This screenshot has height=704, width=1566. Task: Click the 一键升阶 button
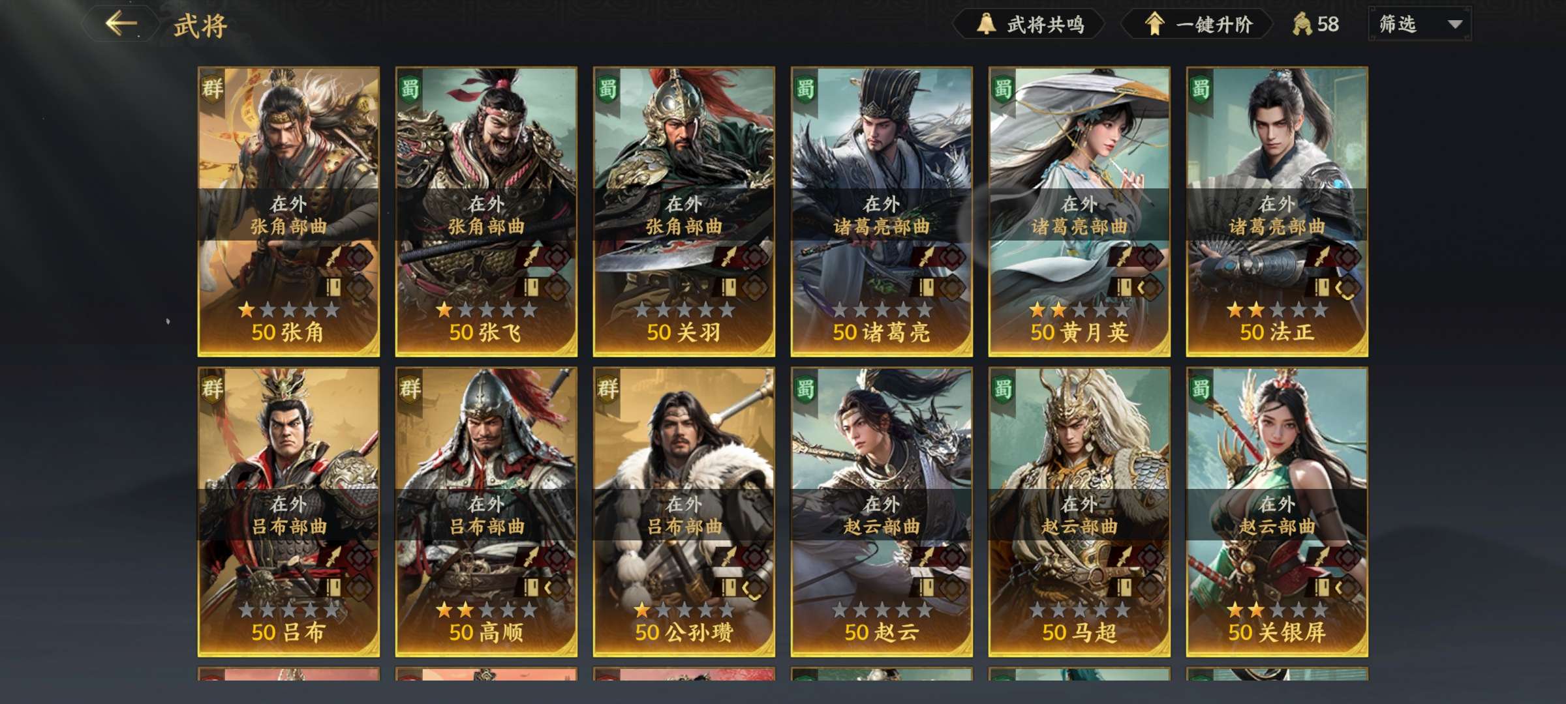[1197, 24]
